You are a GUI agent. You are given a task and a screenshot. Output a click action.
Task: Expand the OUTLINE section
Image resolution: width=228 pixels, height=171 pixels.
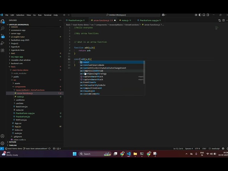click(12, 142)
